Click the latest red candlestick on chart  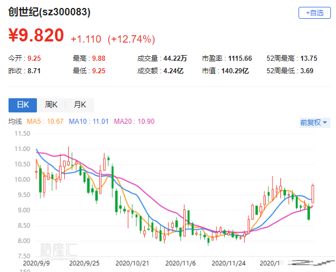pos(313,194)
